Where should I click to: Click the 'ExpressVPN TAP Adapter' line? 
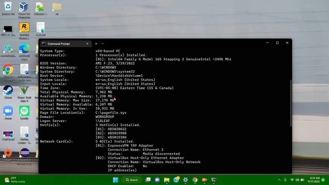click(x=130, y=145)
